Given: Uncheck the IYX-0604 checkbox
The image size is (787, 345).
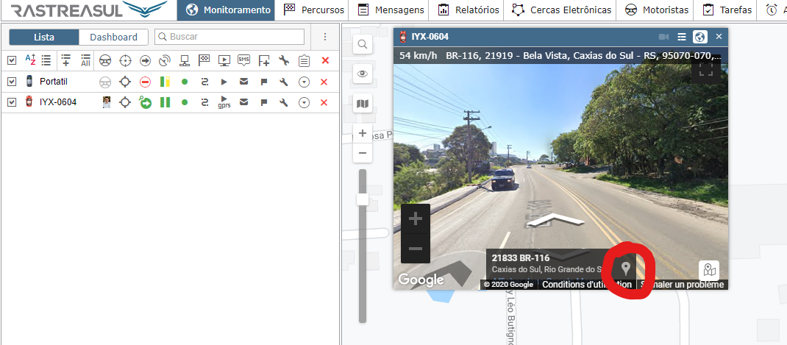Looking at the screenshot, I should click(11, 102).
